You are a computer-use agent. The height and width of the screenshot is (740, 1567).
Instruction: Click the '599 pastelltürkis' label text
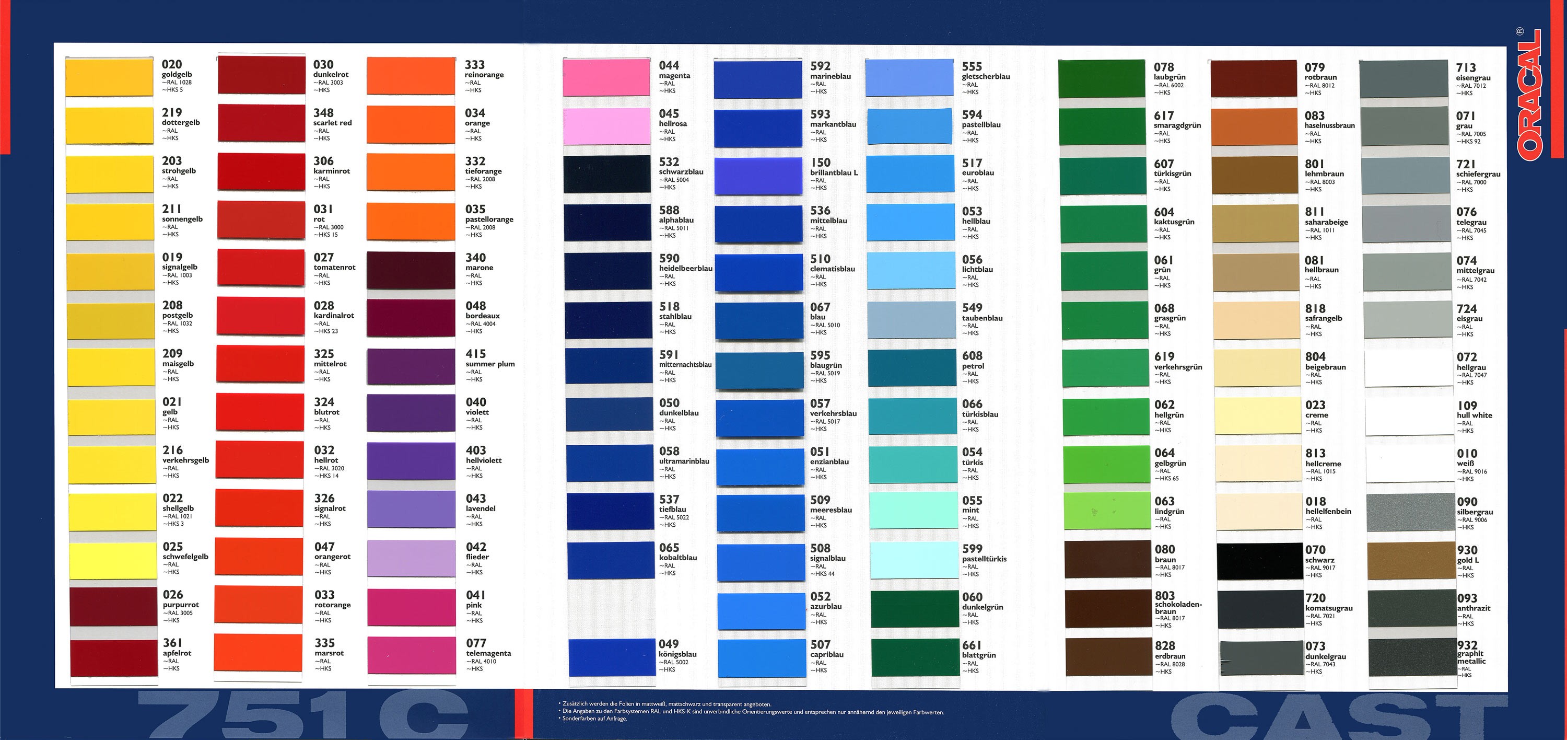(984, 553)
